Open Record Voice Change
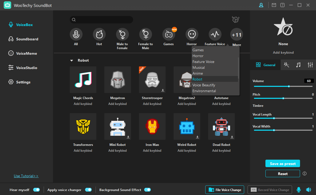The image size is (316, 195). click(x=270, y=190)
